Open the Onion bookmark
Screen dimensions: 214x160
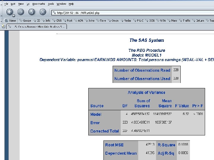[x=113, y=20]
